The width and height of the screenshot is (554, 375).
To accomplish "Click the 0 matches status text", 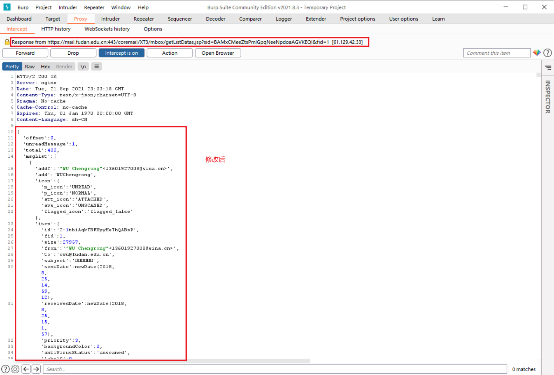I will coord(524,369).
